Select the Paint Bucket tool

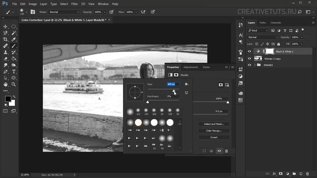point(13,59)
